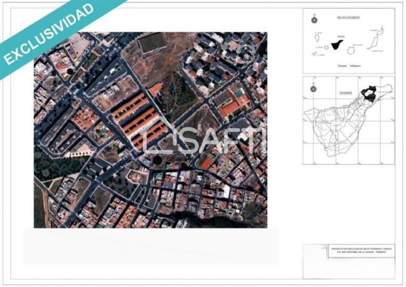
Task: Click the EXCLUSIVIDAD corner banner
Action: click(49, 33)
